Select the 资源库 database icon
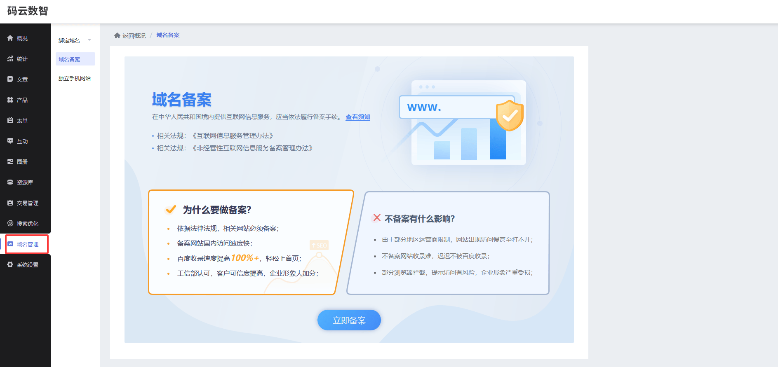The width and height of the screenshot is (778, 367). click(x=10, y=182)
